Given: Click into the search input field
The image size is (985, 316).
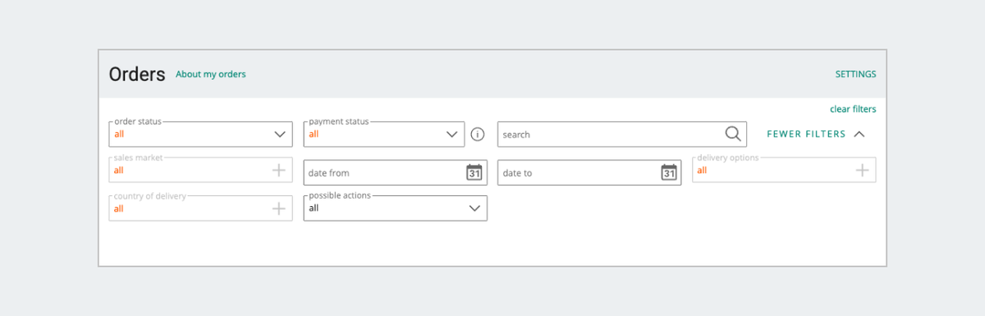Looking at the screenshot, I should pos(622,134).
